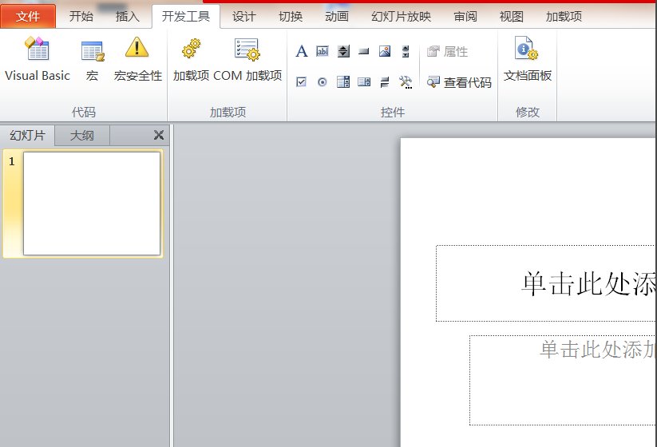Select slide 1 thumbnail
Screen dimensions: 657x447
coord(92,204)
